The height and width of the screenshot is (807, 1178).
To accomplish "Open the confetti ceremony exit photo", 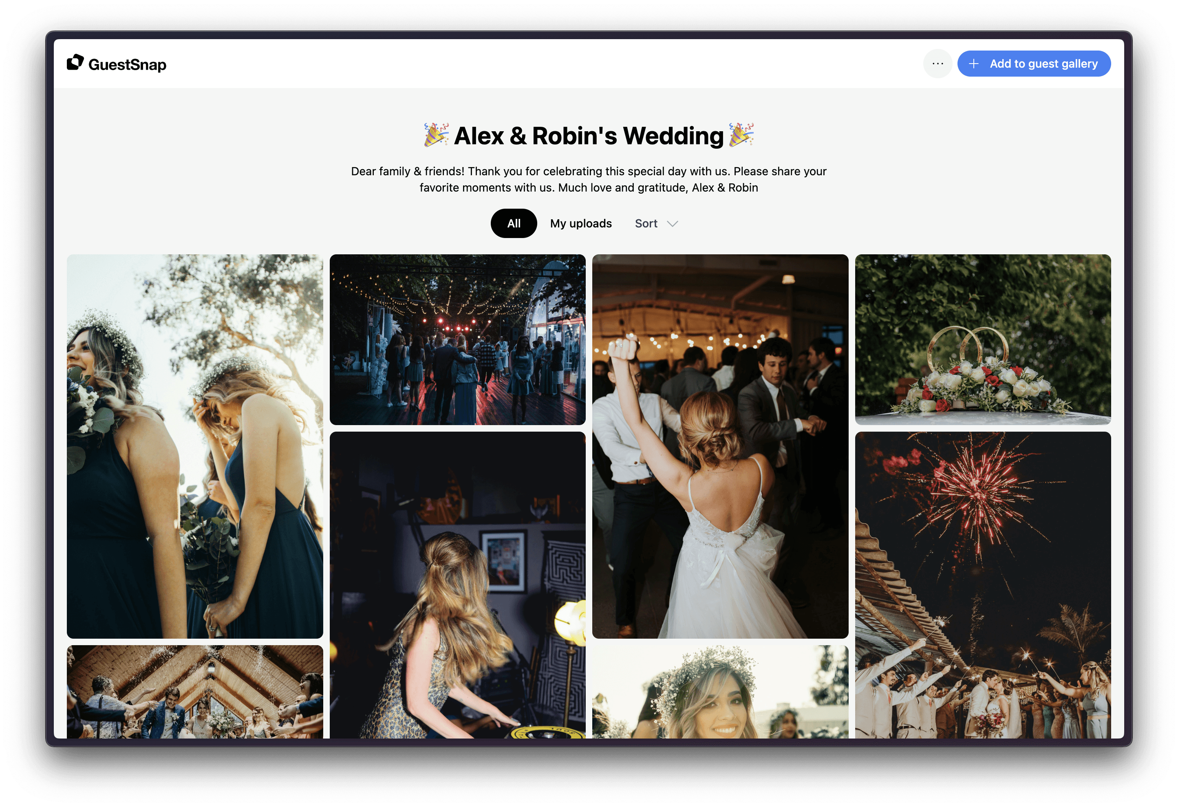I will tap(195, 691).
